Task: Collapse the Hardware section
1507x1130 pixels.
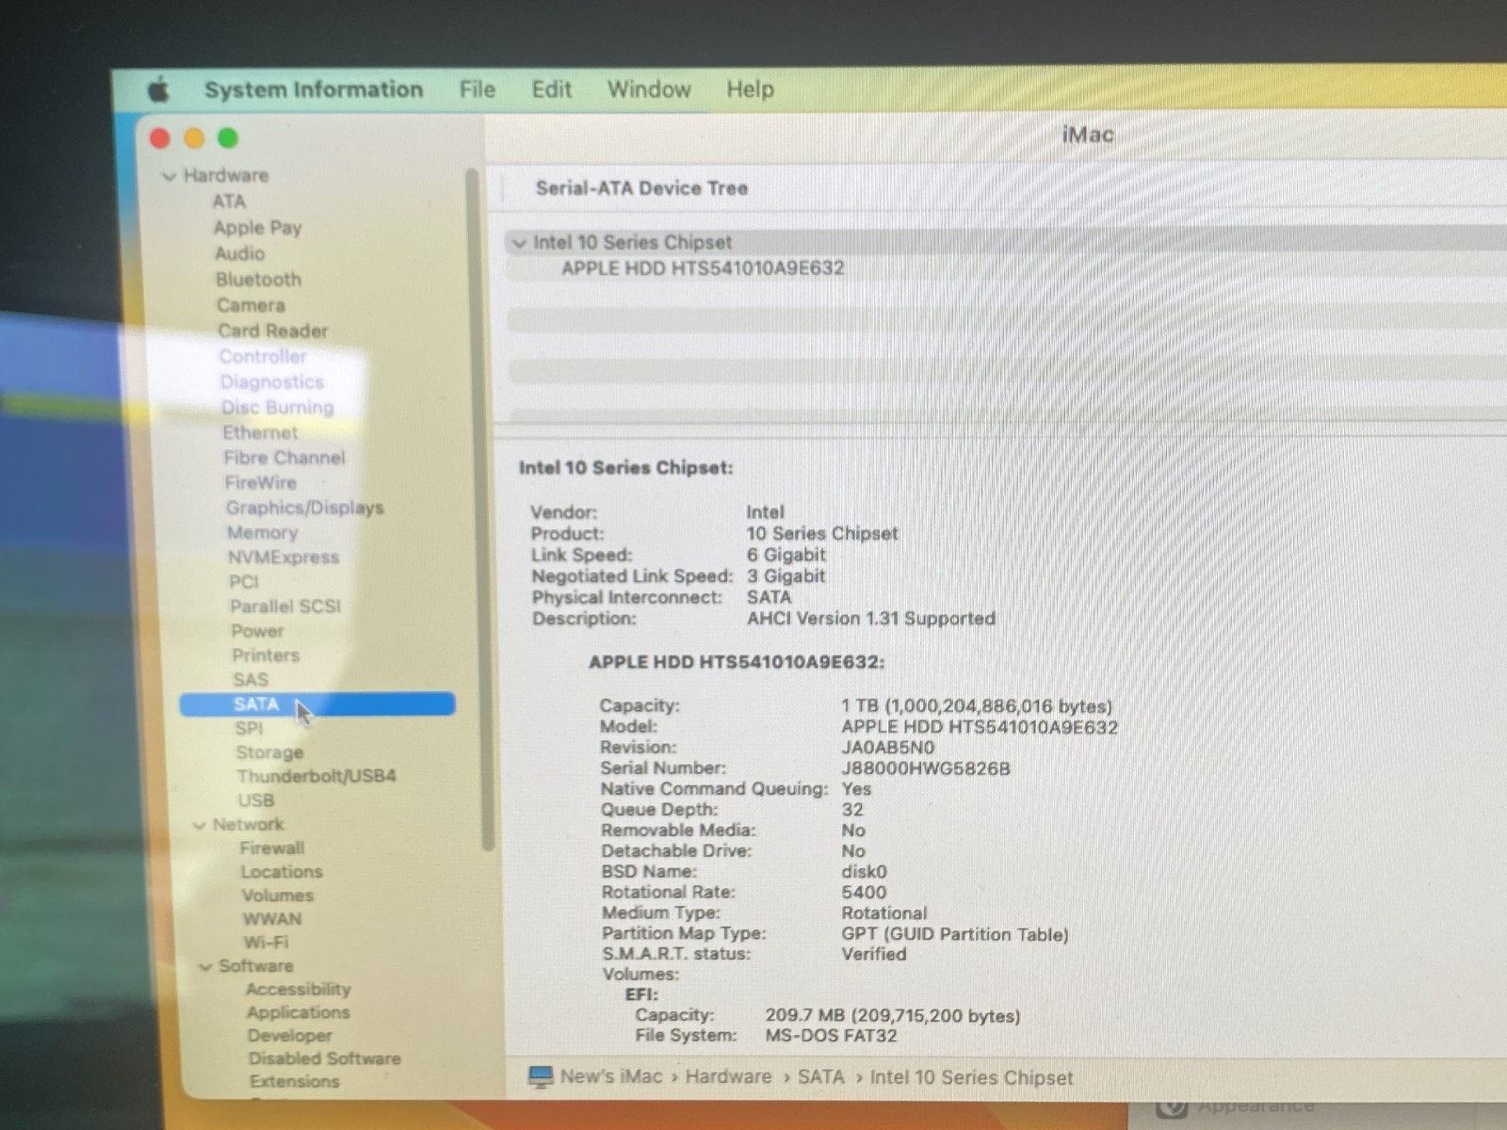Action: 170,176
